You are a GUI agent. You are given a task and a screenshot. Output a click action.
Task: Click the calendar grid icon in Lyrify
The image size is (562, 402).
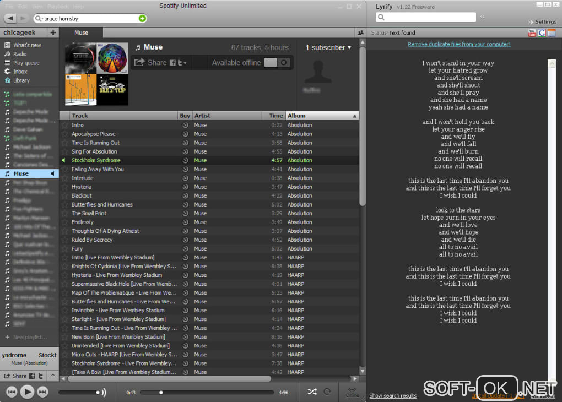coord(552,33)
